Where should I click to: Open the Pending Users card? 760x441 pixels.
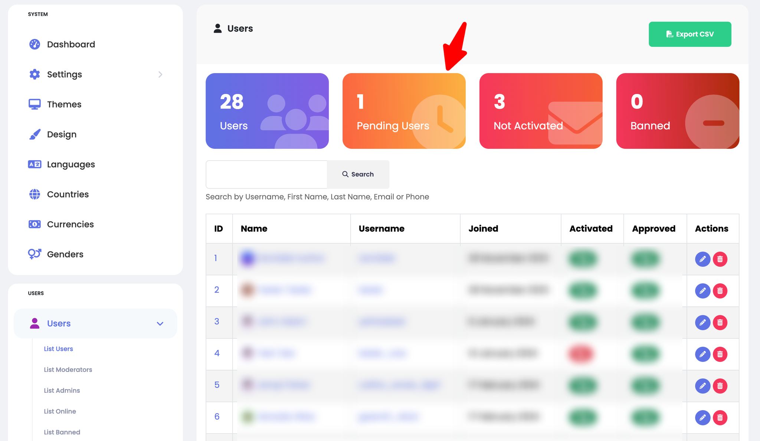click(404, 111)
